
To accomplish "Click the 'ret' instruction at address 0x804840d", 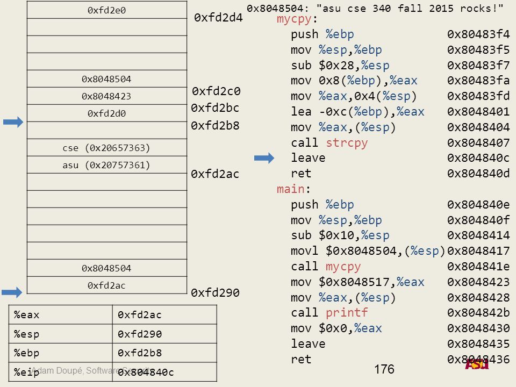I will pos(301,174).
